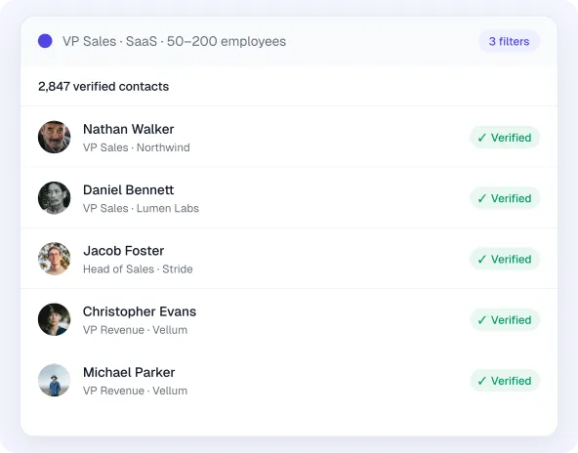
Task: Click Michael Parker's profile photo
Action: [55, 381]
